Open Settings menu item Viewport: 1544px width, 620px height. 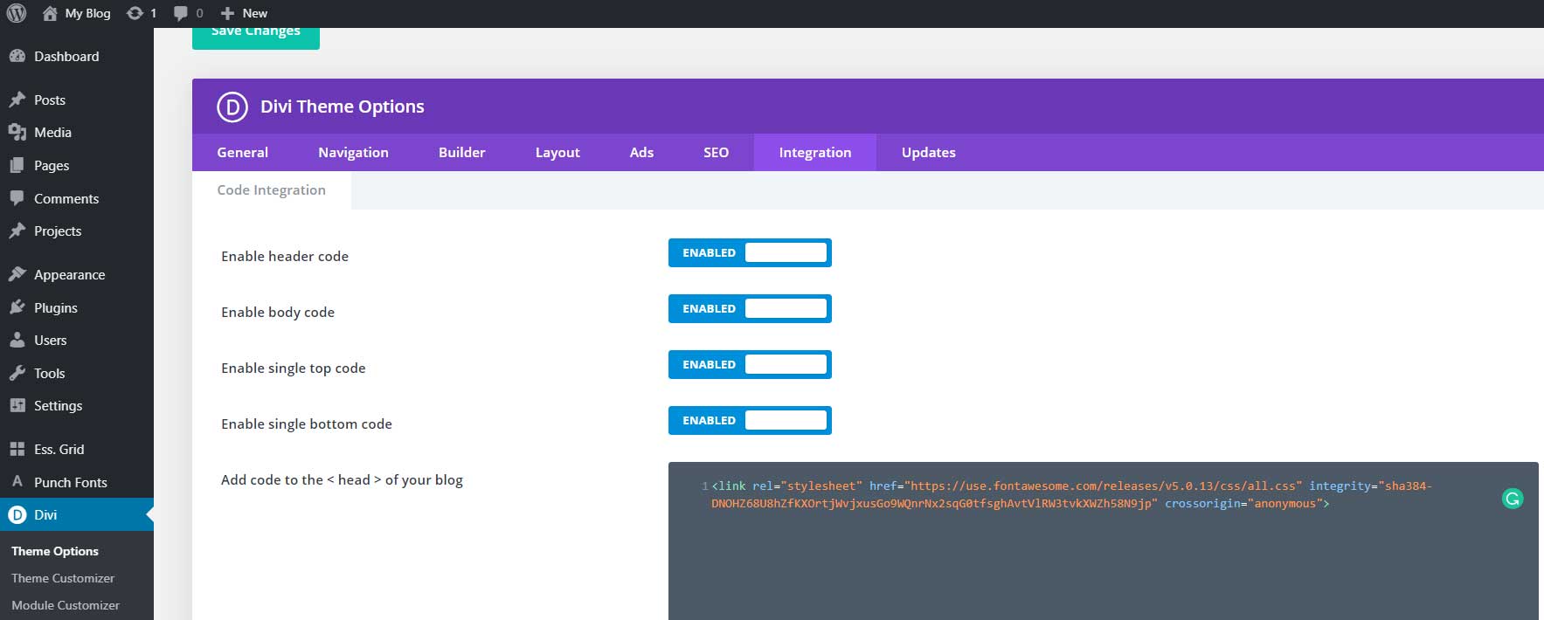pyautogui.click(x=77, y=405)
